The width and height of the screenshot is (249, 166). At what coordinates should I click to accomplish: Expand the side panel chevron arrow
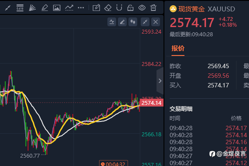pyautogui.click(x=160, y=81)
